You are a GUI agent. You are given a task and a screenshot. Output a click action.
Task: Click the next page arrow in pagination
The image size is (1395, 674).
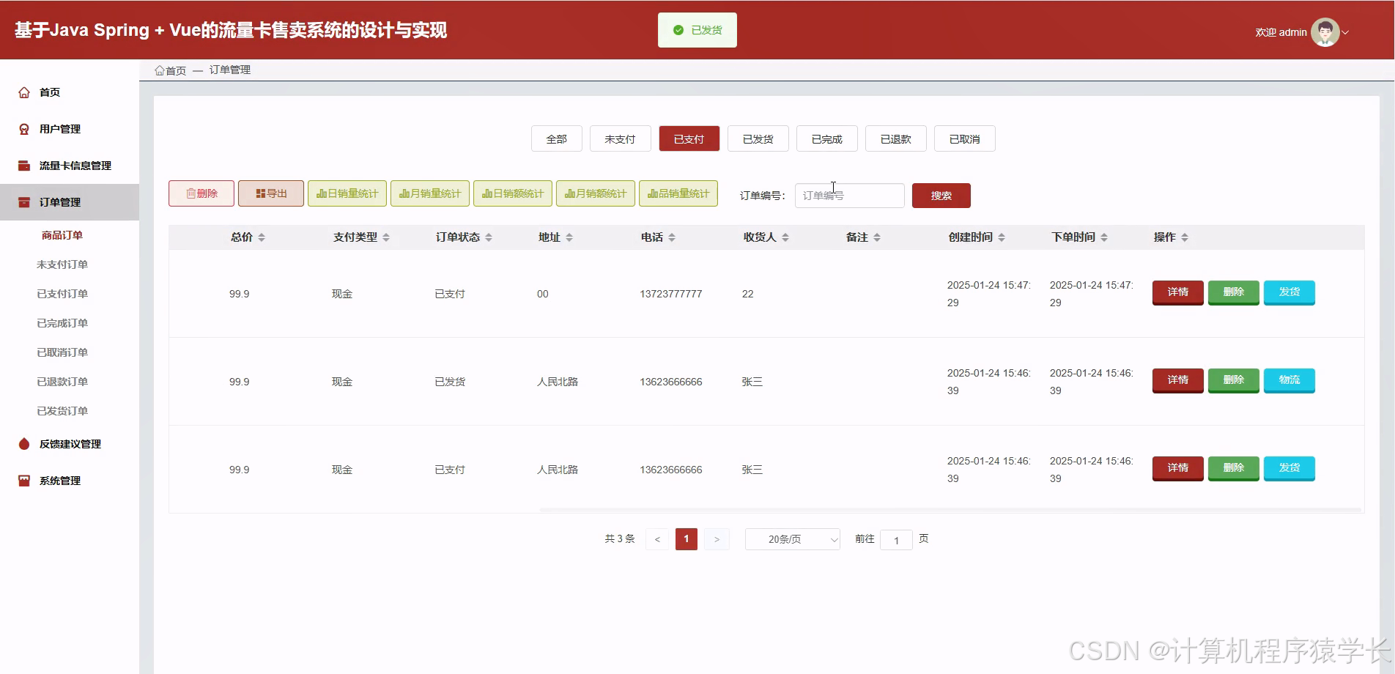[x=717, y=538]
